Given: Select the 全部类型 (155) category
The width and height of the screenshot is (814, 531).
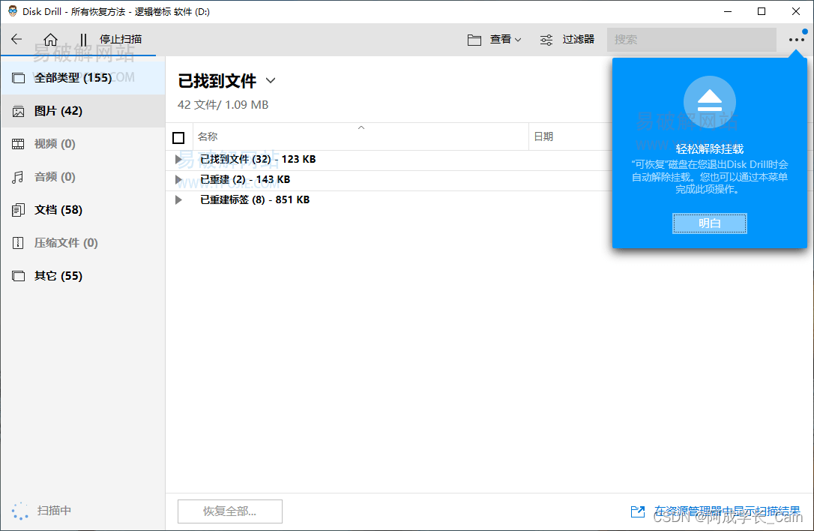Looking at the screenshot, I should click(x=83, y=78).
